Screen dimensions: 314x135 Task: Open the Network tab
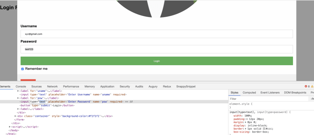(x=52, y=87)
